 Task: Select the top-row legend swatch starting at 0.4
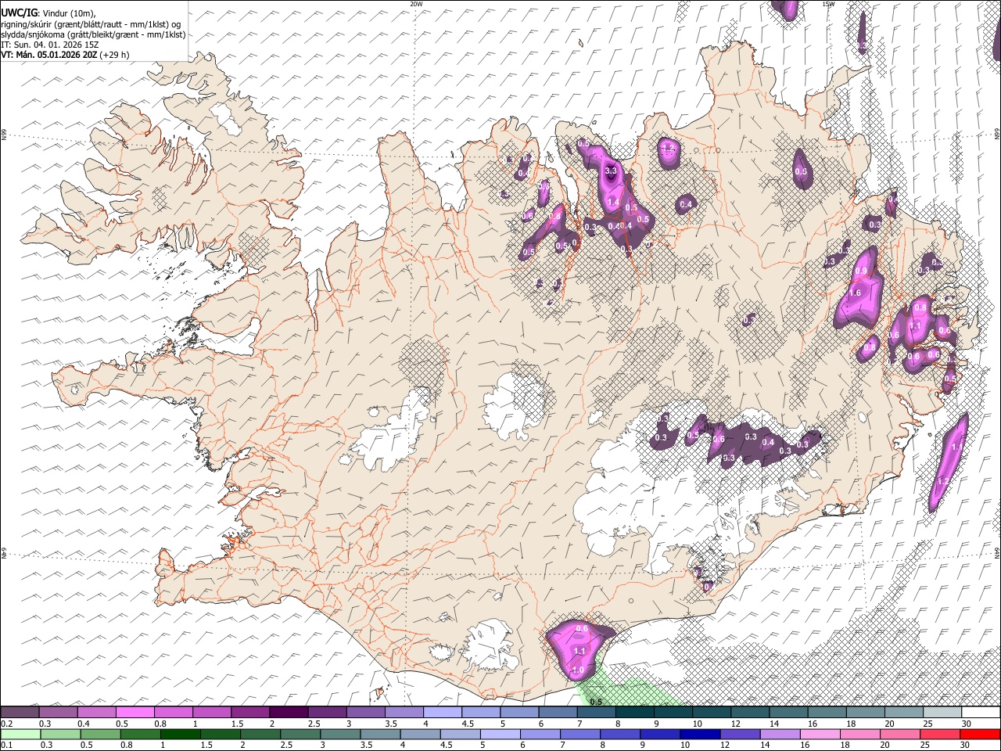tap(96, 712)
